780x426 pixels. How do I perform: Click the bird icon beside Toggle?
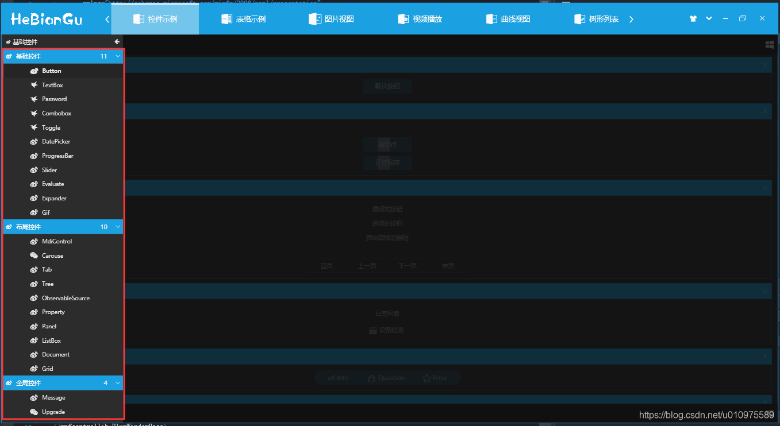click(34, 127)
